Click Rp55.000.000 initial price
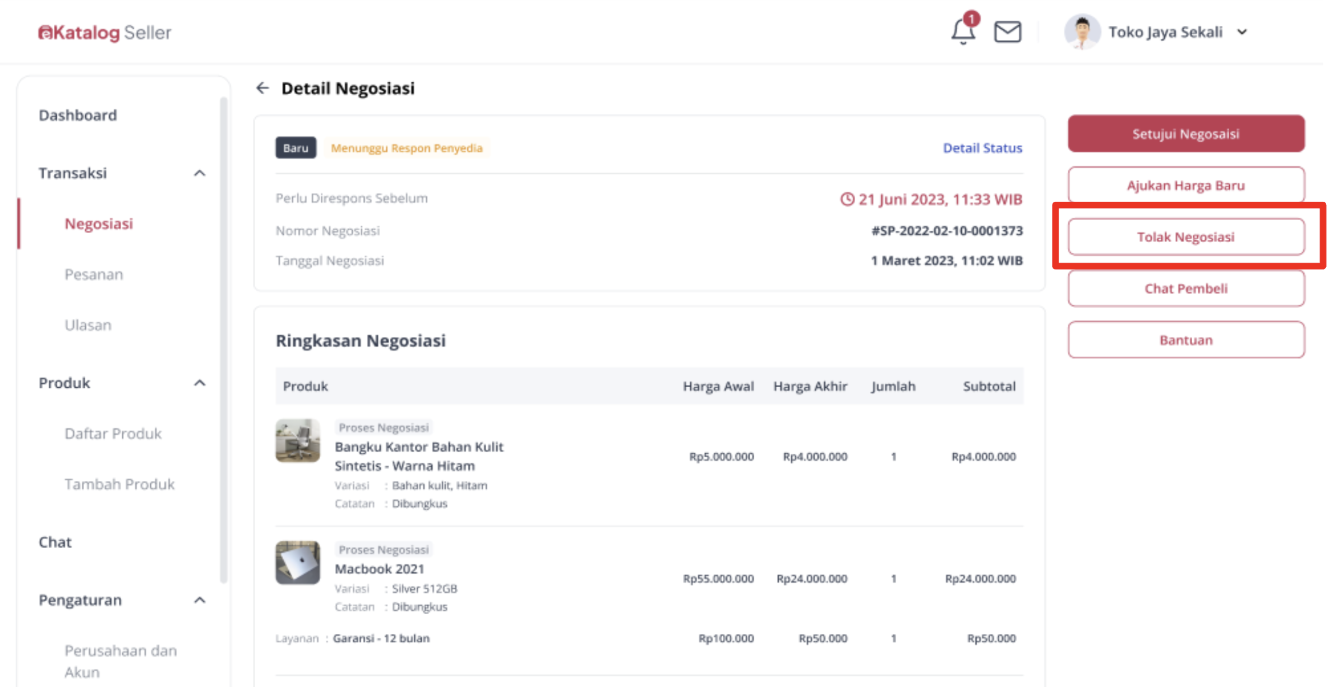The height and width of the screenshot is (687, 1329). point(718,579)
